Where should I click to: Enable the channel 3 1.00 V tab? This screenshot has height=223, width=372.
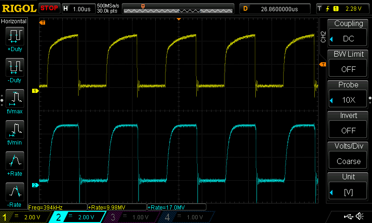pos(132,217)
